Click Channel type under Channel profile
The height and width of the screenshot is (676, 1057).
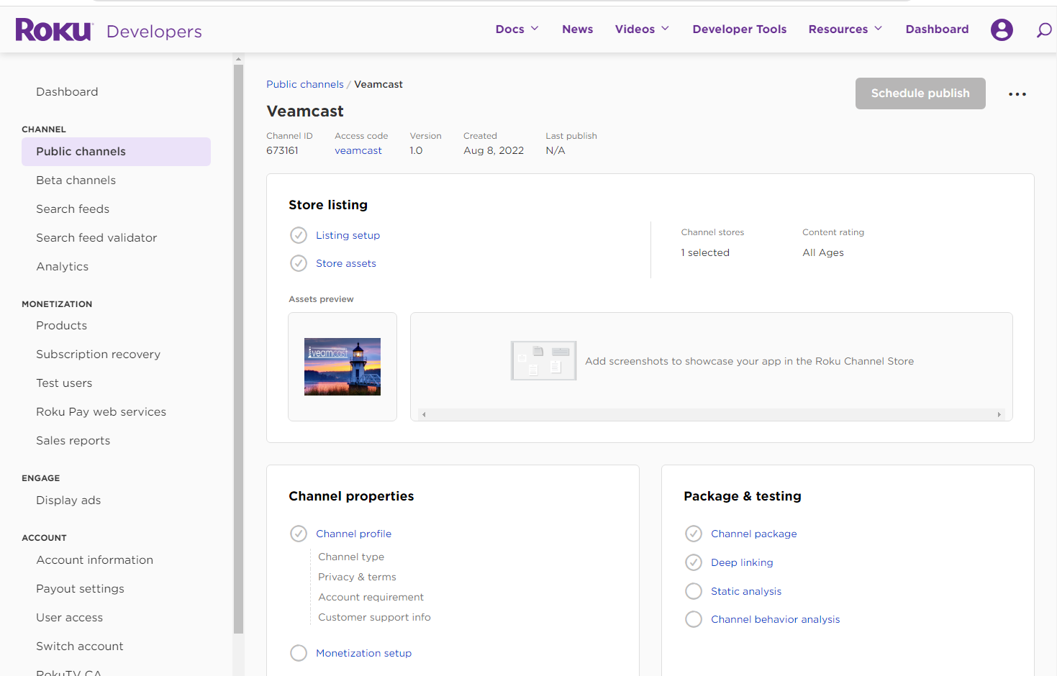pos(351,557)
